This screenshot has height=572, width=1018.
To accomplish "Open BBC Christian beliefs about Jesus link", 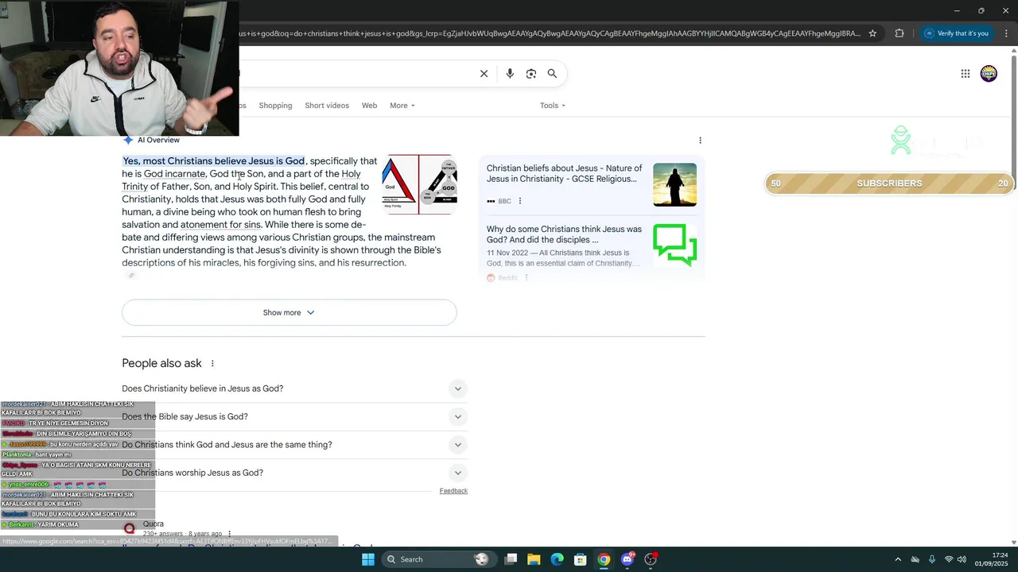I will pyautogui.click(x=564, y=174).
